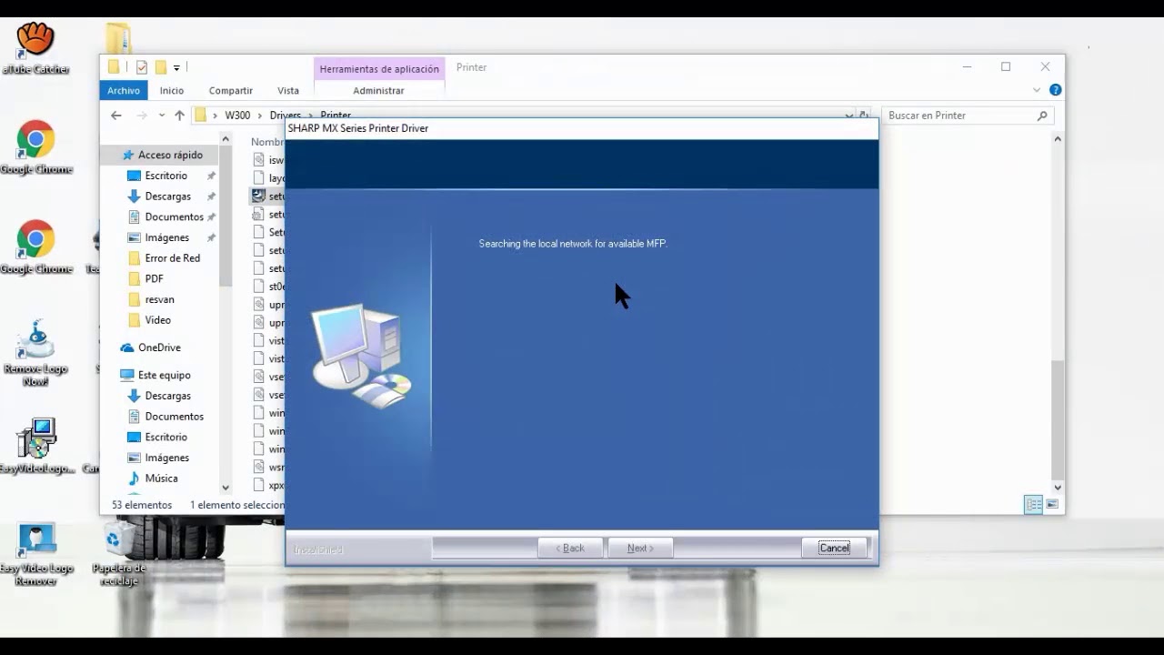
Task: Open Escritorio under Este equipo
Action: tap(166, 437)
